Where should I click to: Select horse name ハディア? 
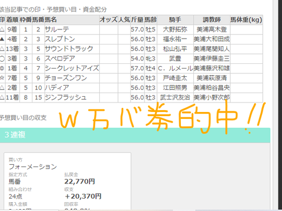[x=57, y=88]
